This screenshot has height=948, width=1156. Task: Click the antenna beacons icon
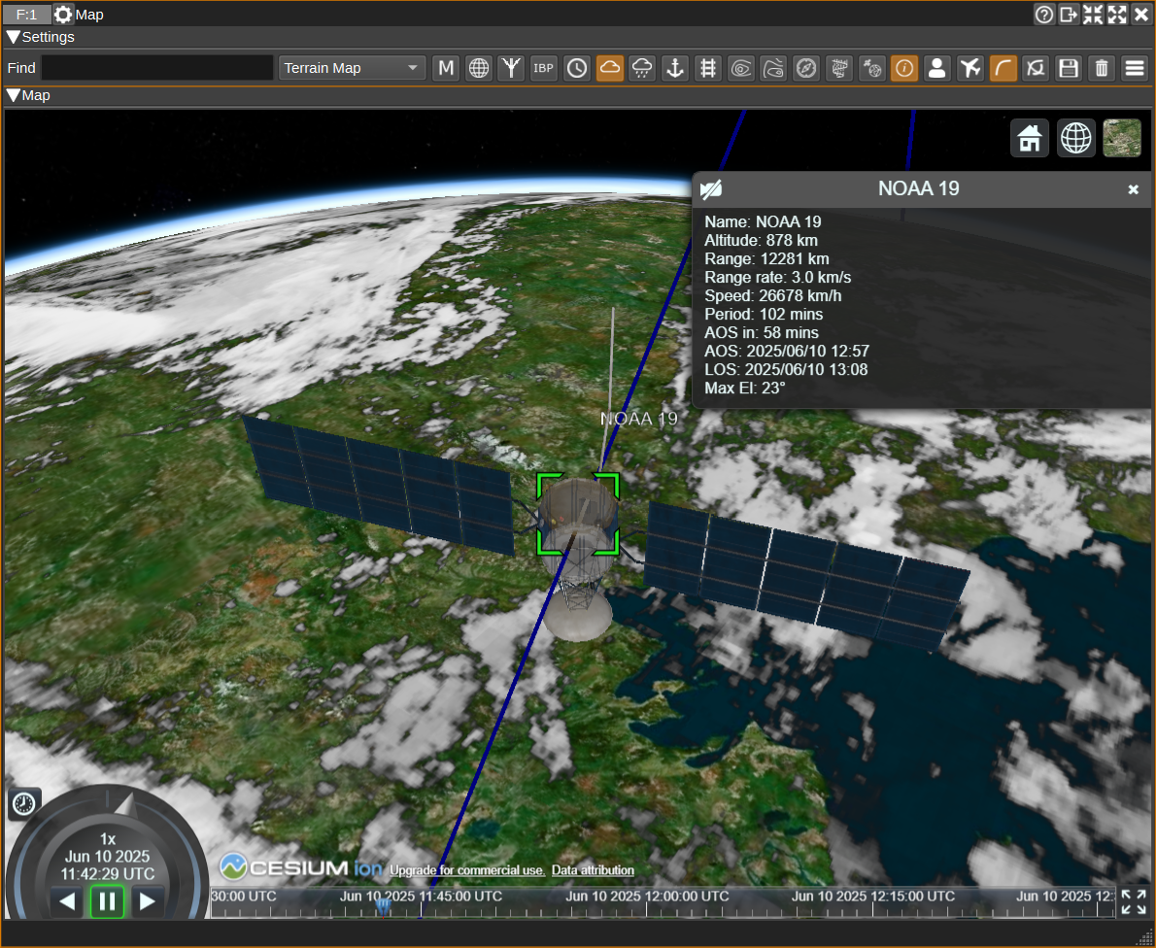click(511, 68)
